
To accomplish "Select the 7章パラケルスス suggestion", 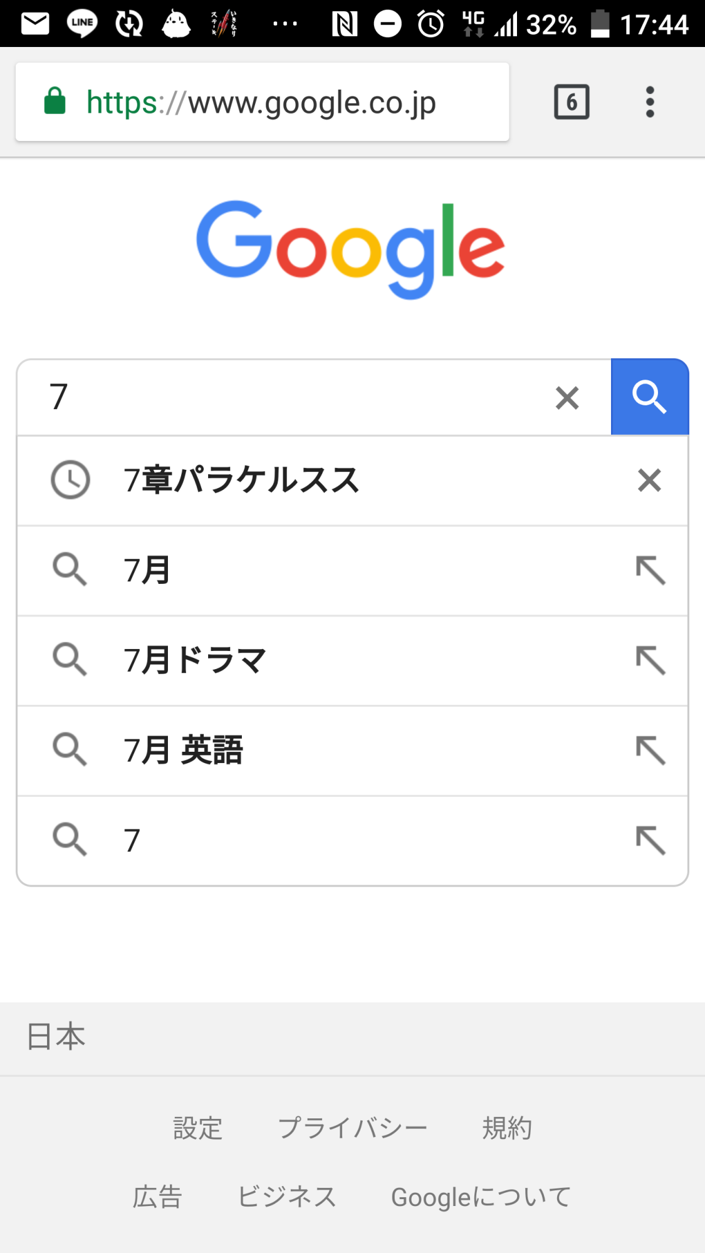I will tap(242, 481).
